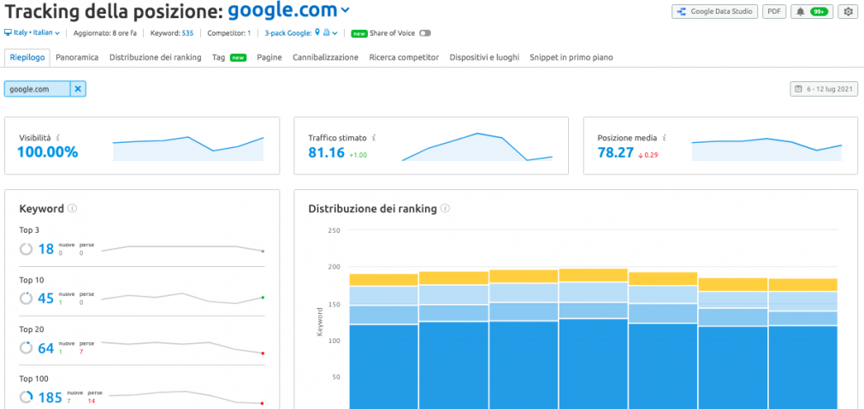
Task: Export report as PDF
Action: (774, 12)
